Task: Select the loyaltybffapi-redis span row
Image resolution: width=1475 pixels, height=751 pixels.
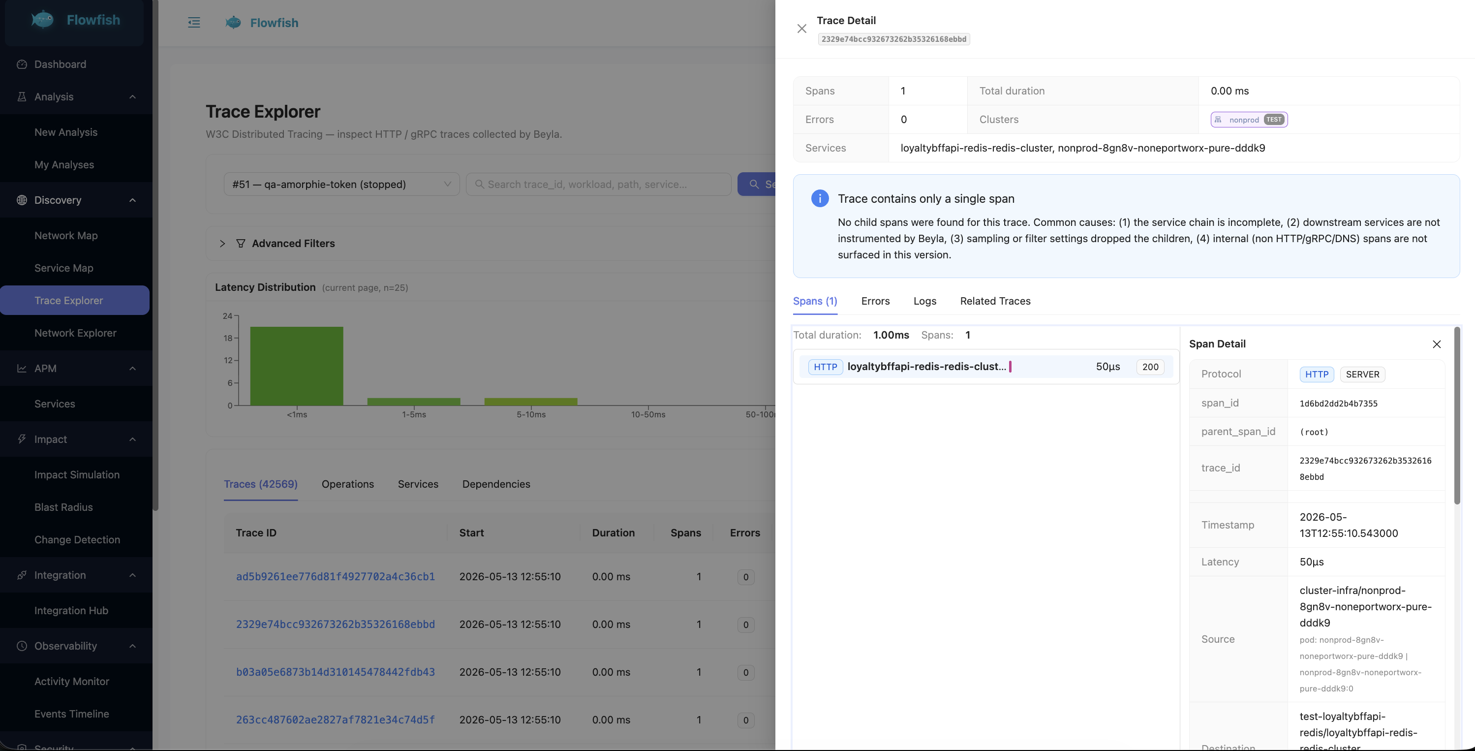Action: [x=986, y=367]
